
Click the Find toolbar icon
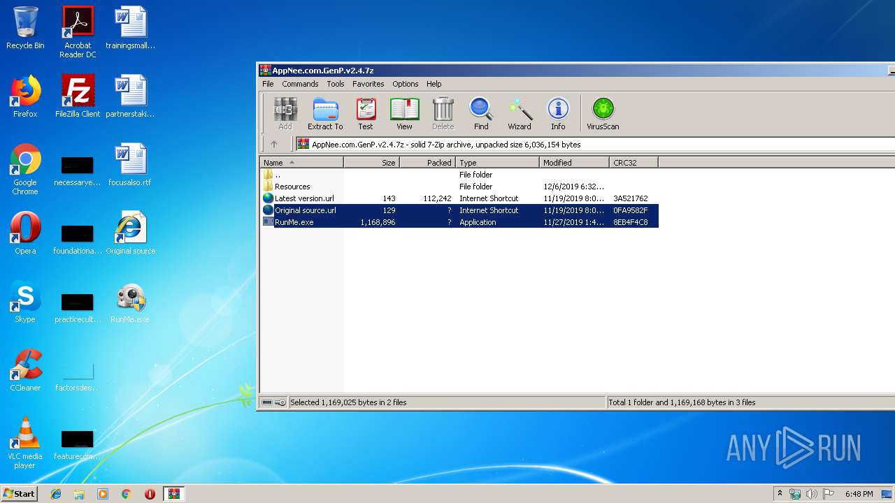[x=481, y=114]
